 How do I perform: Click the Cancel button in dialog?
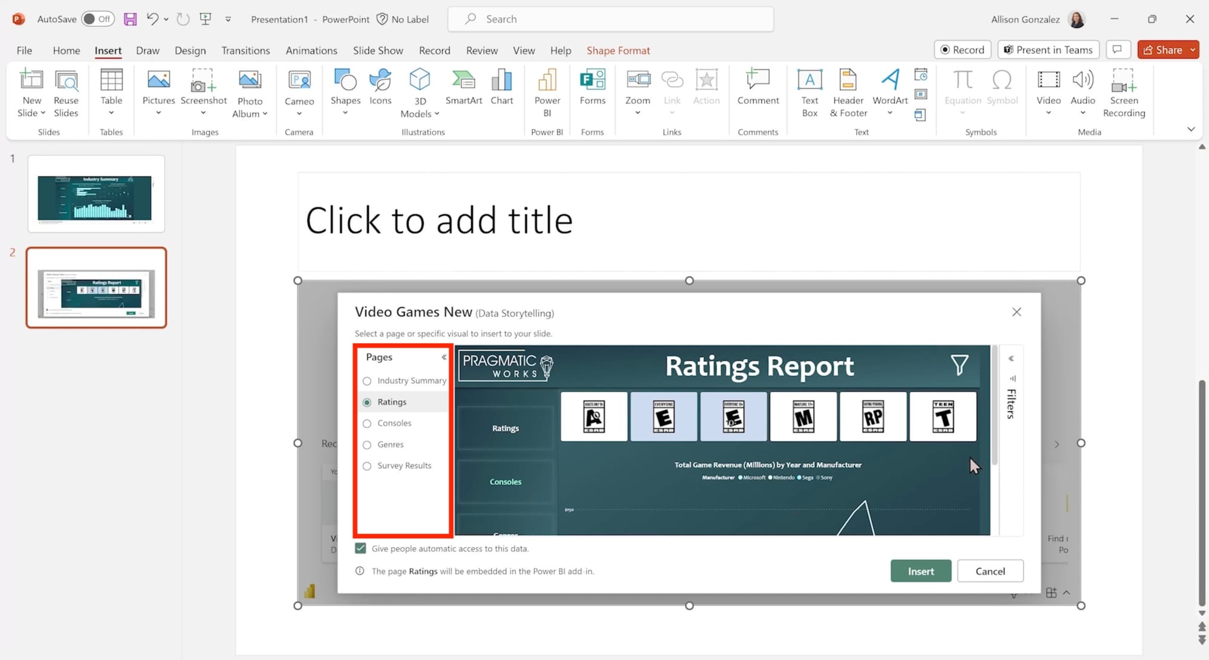pyautogui.click(x=990, y=571)
